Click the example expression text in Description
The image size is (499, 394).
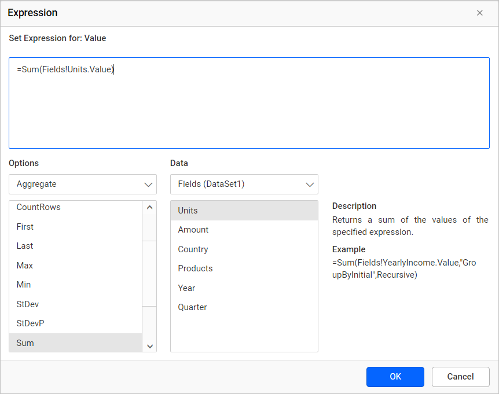[404, 268]
